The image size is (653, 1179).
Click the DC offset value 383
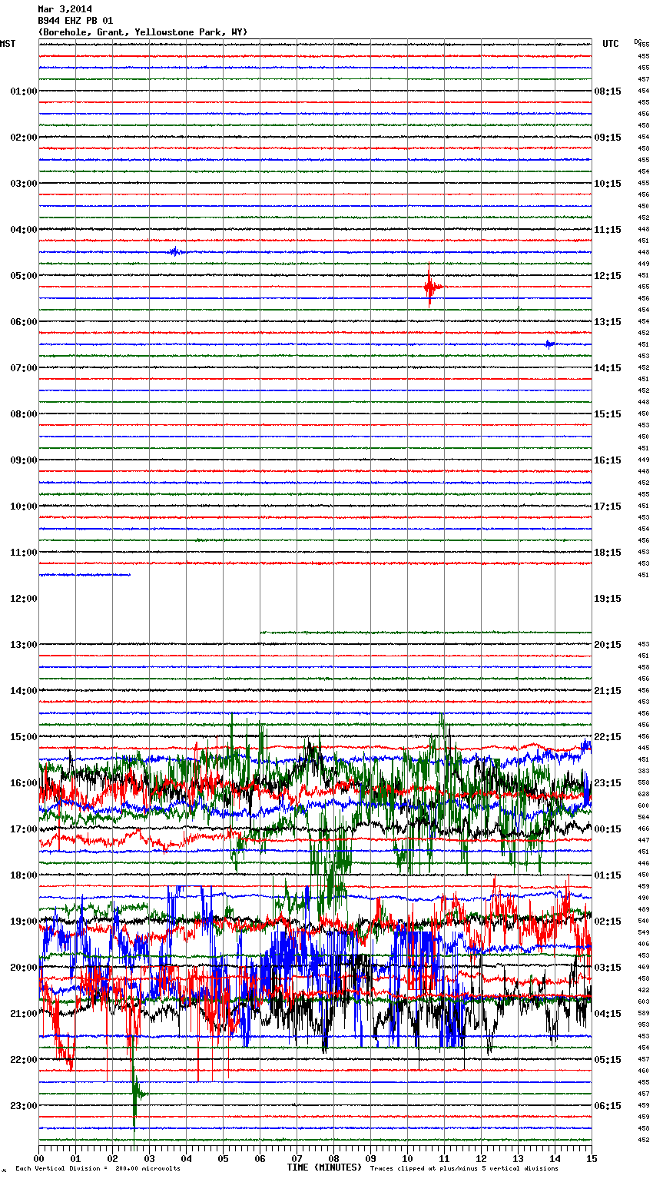[643, 771]
